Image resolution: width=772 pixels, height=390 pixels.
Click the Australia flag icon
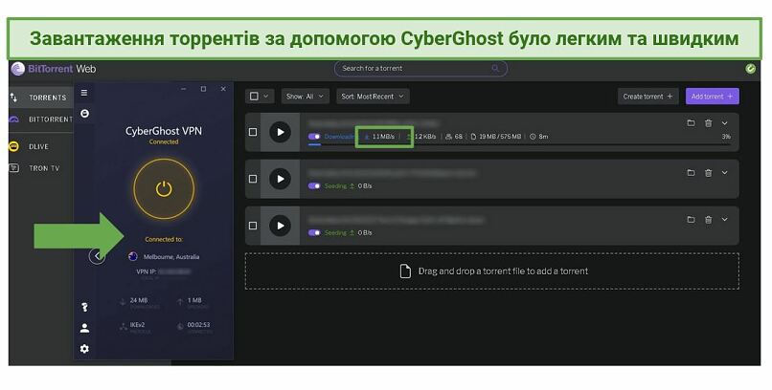[x=132, y=256]
